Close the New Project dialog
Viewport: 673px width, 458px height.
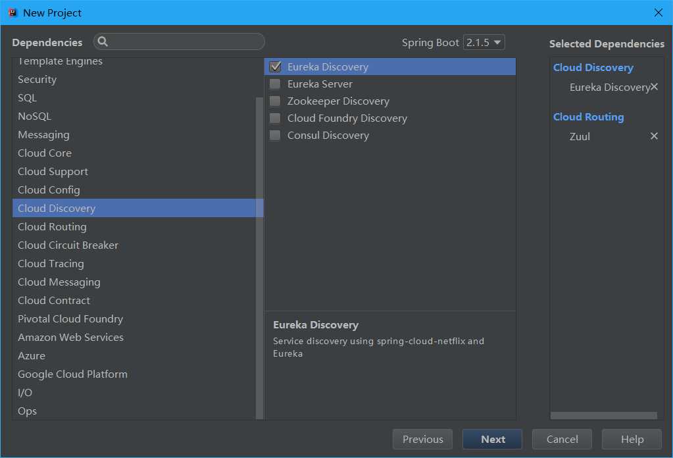(659, 13)
